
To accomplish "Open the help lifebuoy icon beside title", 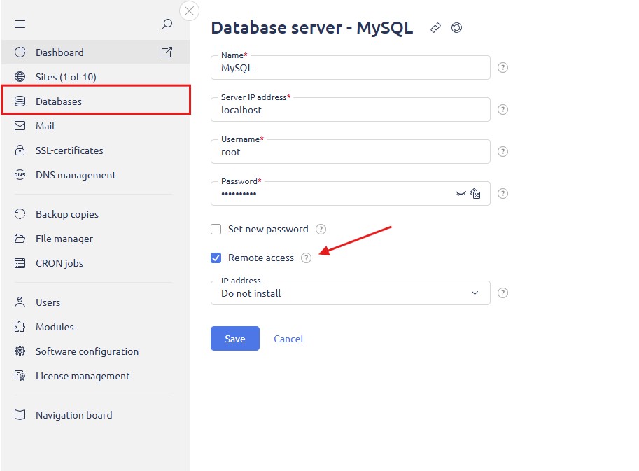I will (456, 28).
